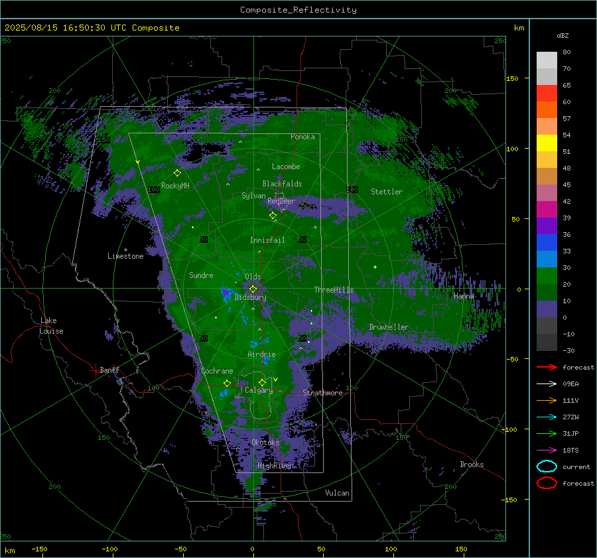Click the intense blue echo west of Didsbury

(226, 293)
